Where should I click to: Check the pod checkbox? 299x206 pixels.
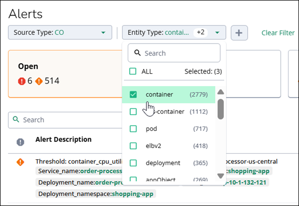[133, 129]
